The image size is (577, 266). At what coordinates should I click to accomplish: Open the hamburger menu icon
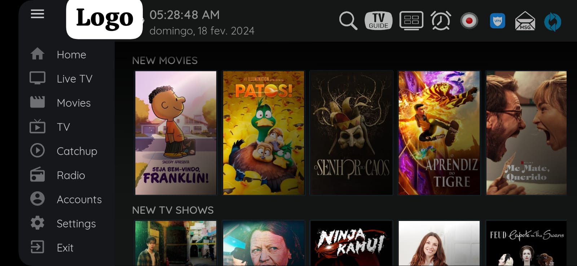click(38, 14)
